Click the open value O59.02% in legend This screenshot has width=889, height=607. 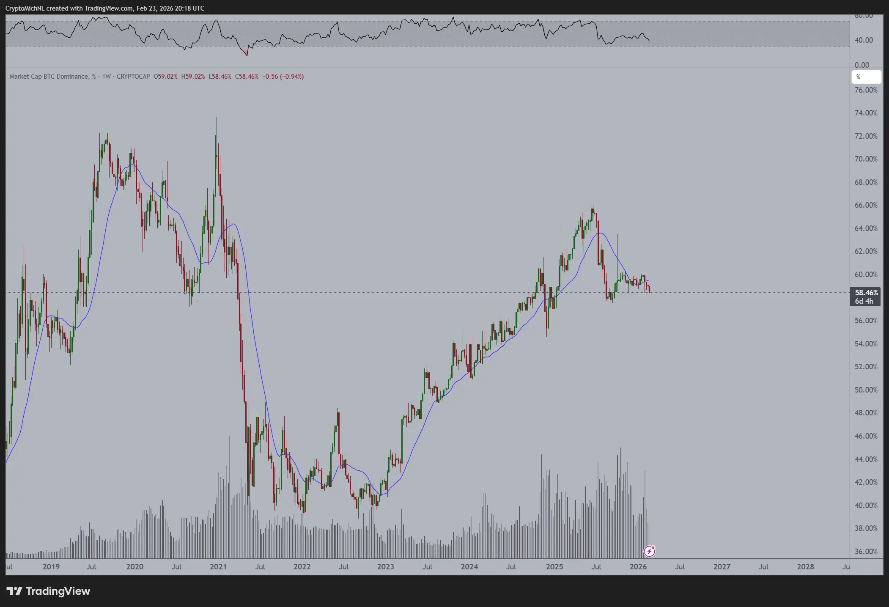165,77
